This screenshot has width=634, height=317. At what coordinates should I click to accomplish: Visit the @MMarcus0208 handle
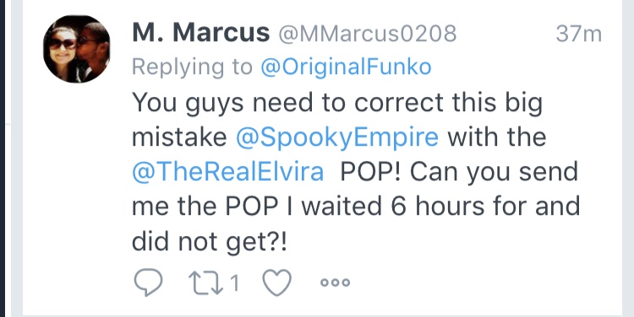[x=367, y=34]
